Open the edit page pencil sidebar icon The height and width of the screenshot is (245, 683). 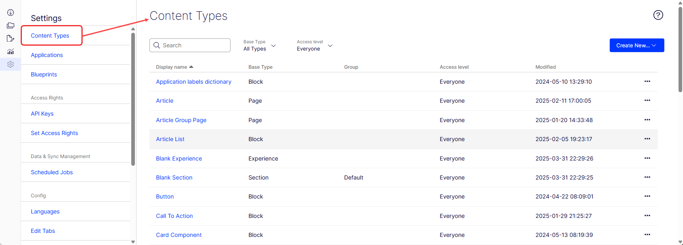11,38
